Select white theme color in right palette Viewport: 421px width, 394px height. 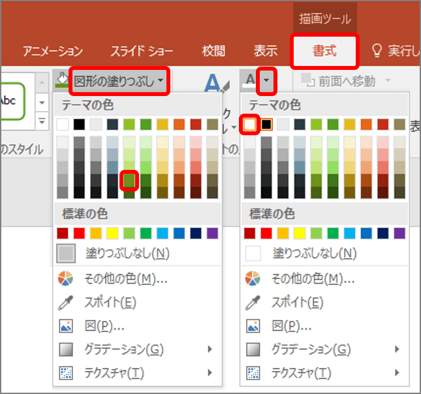pos(250,125)
